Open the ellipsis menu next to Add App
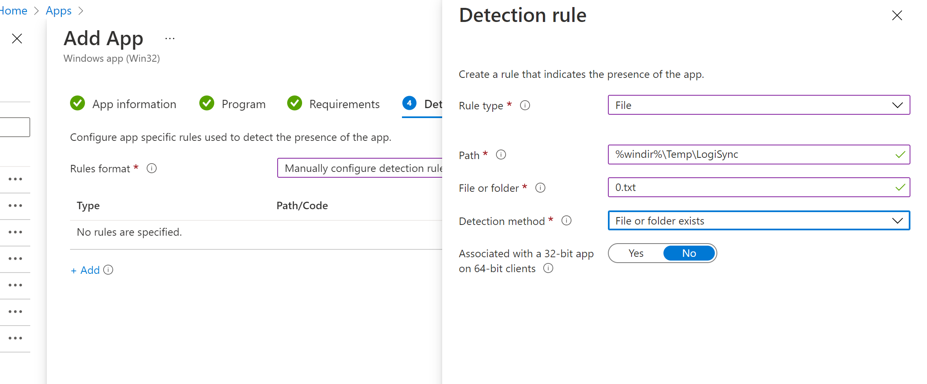Viewport: 927px width, 384px height. tap(170, 39)
